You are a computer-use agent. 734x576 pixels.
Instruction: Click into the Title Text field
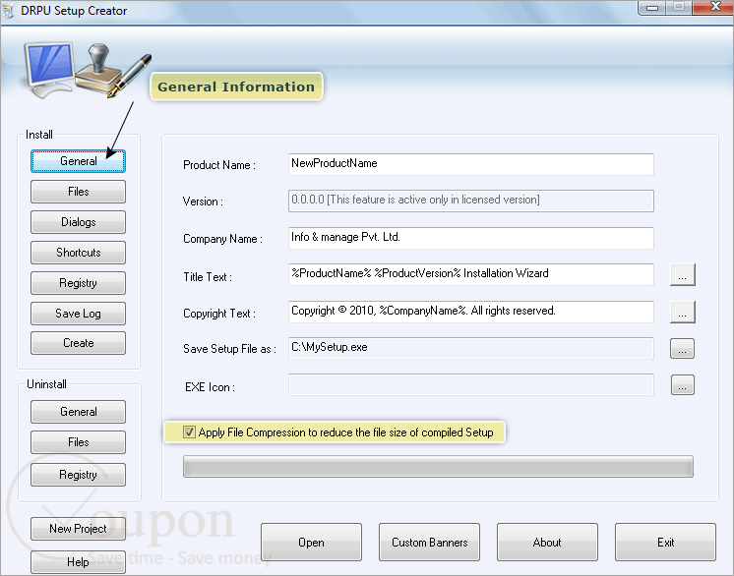click(x=471, y=274)
